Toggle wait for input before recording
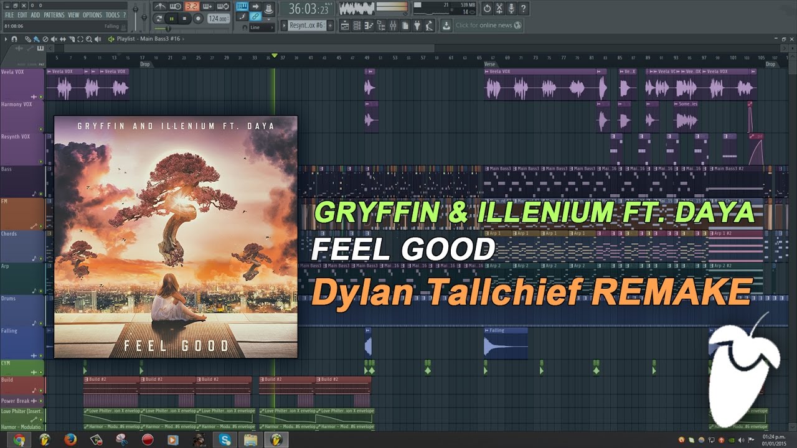This screenshot has height=448, width=797. 176,6
